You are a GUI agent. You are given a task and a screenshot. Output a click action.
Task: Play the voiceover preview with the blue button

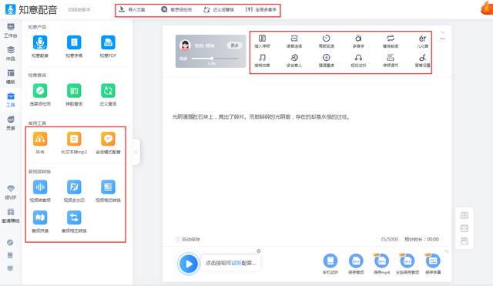[x=189, y=264]
